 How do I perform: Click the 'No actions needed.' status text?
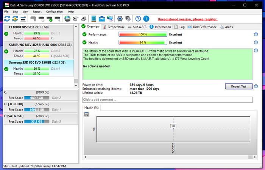pos(97,66)
